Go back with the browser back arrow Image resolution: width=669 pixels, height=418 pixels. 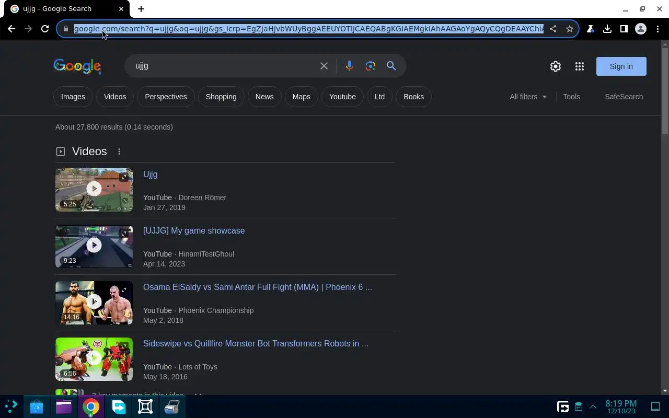(x=11, y=29)
